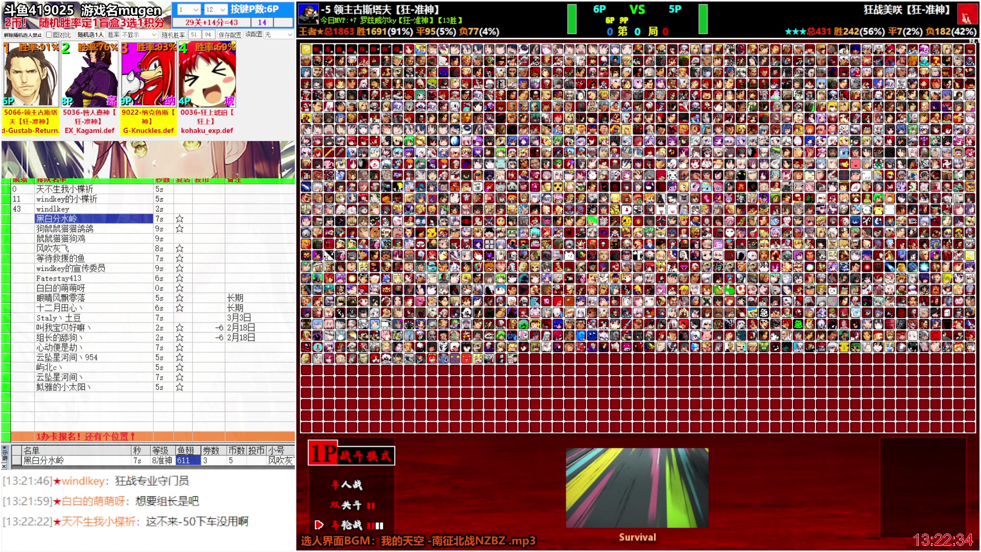981x552 pixels.
Task: Click the purple 14 value field
Action: click(262, 22)
